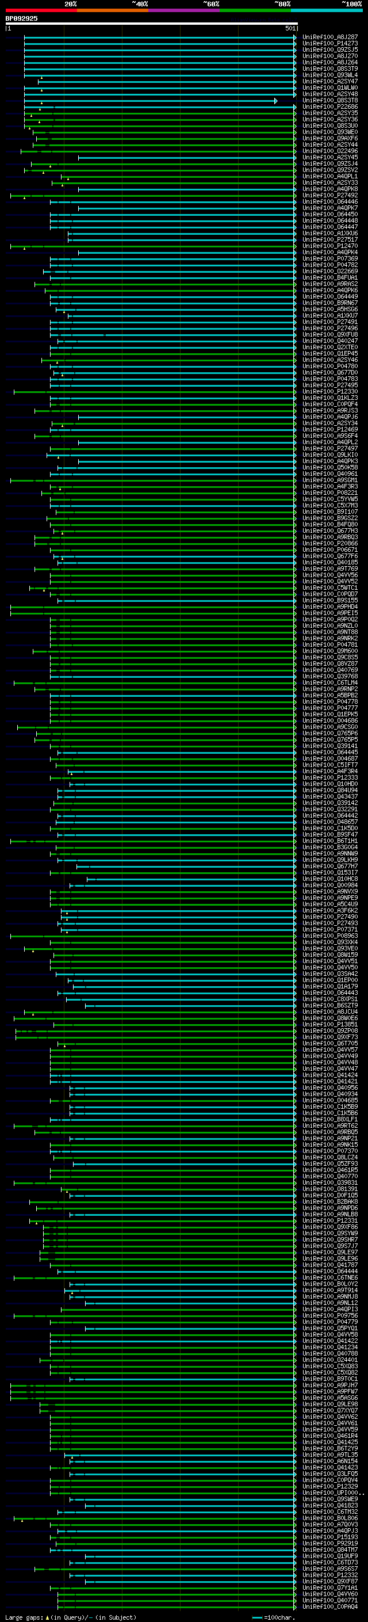Select hit UniRef100_A5C4U9
This screenshot has height=1622, width=368.
(x=330, y=904)
